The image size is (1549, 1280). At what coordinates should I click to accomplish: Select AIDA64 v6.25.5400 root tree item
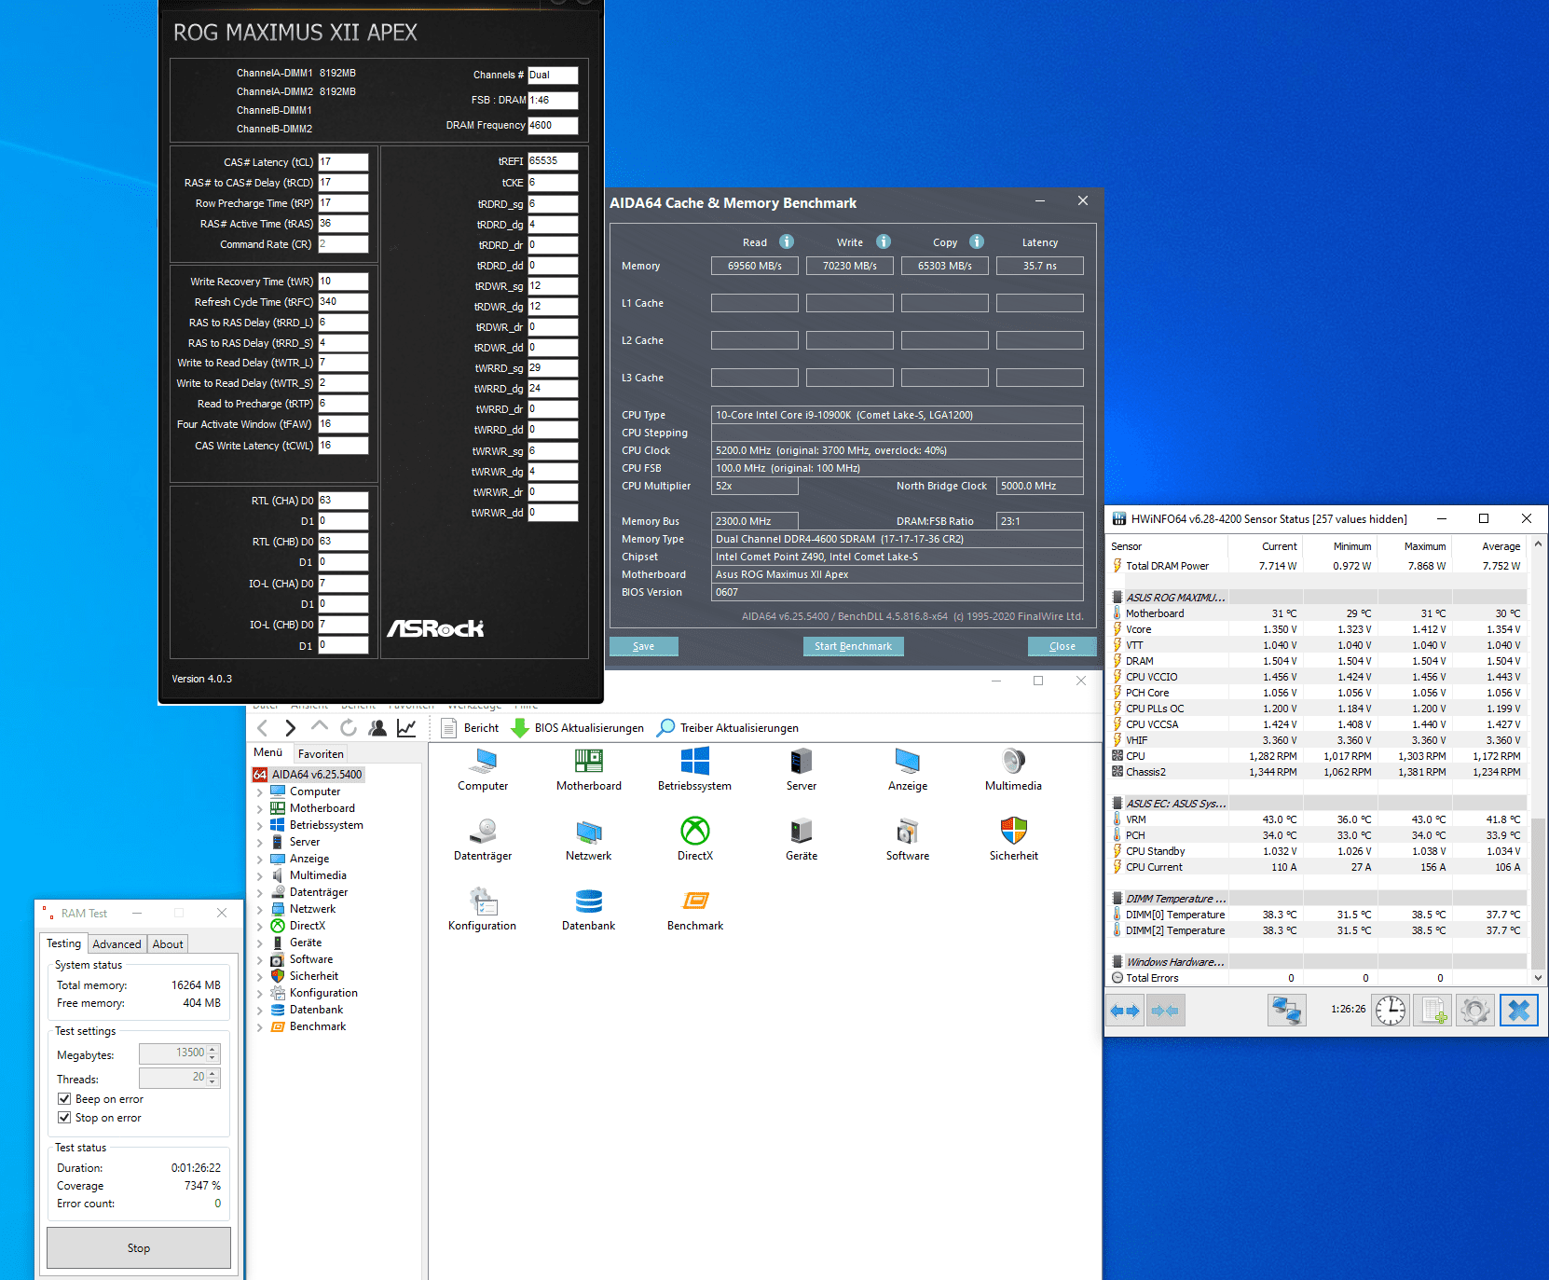[308, 775]
